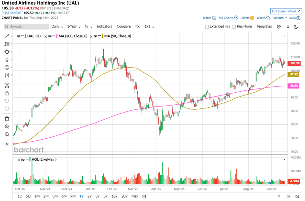Open chart settings gear
305x201 pixels.
click(x=279, y=27)
